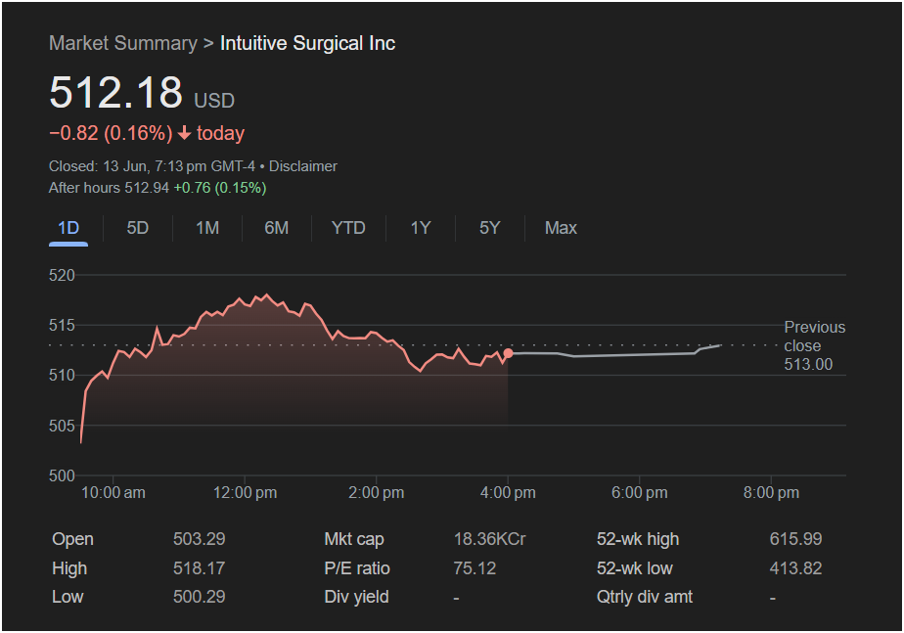
Task: Click the 520 y-axis label
Action: (62, 276)
